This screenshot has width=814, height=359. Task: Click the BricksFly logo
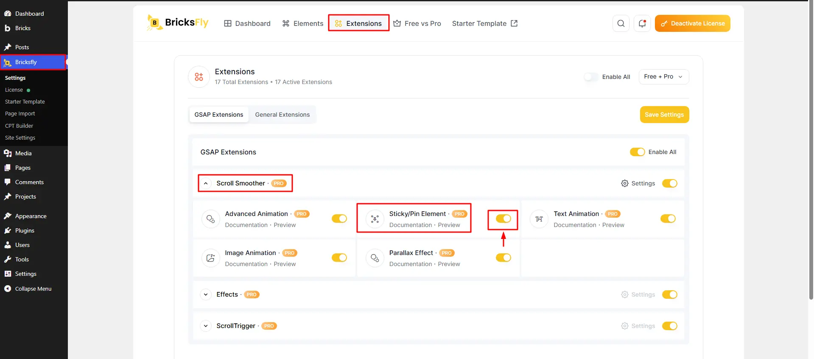(x=178, y=22)
